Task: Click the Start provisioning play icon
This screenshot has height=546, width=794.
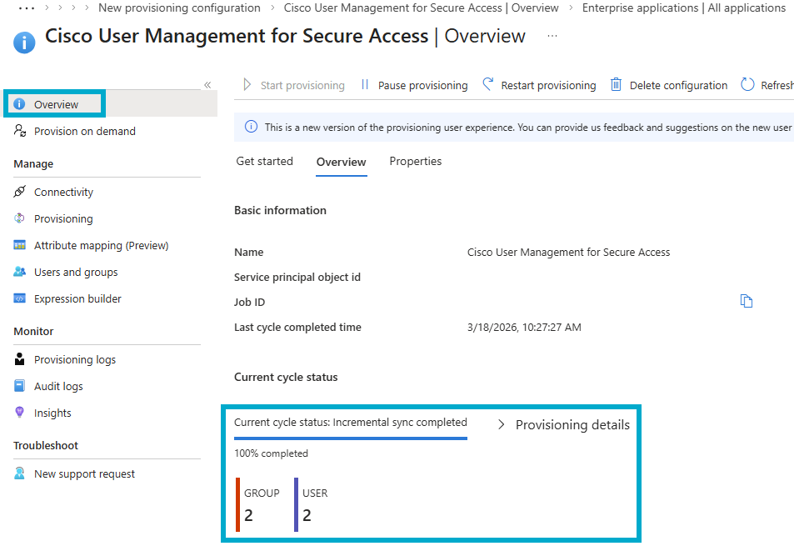Action: [x=247, y=84]
